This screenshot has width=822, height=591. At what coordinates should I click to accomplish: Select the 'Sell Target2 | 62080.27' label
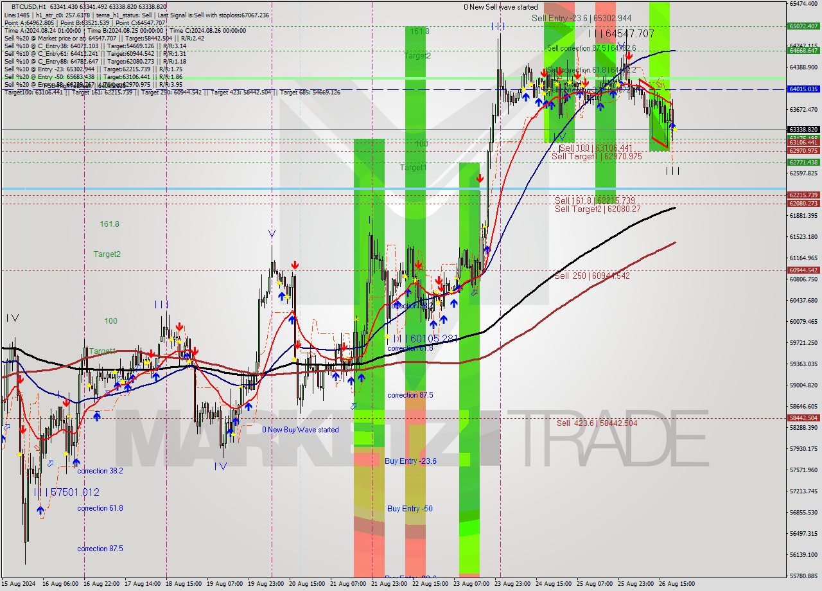click(x=598, y=209)
